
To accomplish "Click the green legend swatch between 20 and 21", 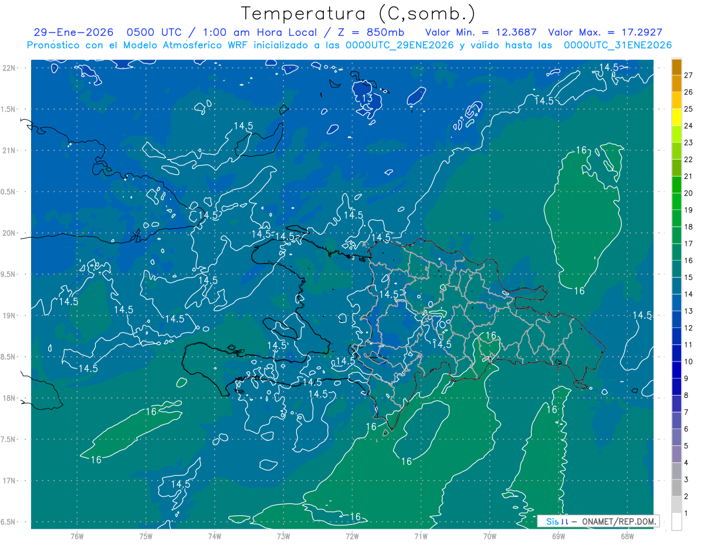I will click(677, 185).
